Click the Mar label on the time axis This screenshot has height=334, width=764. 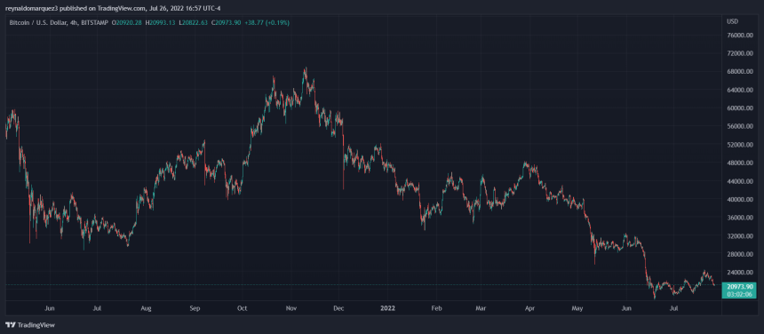[481, 308]
